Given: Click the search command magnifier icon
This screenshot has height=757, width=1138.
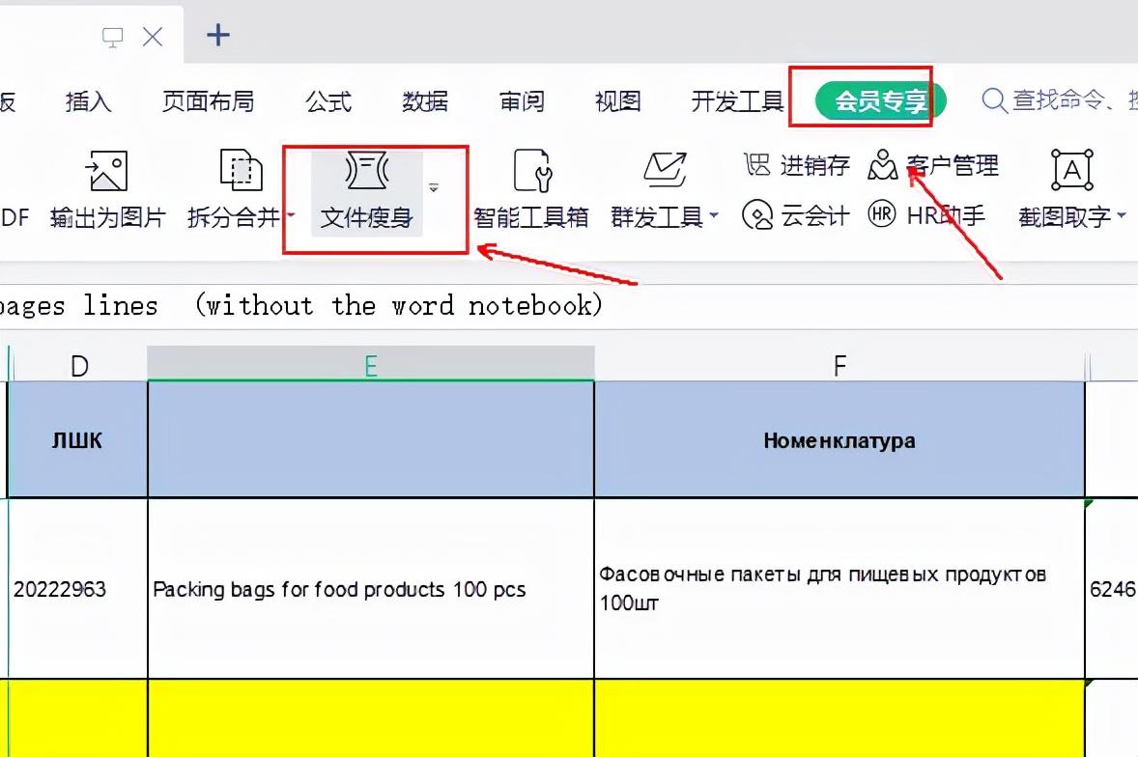Looking at the screenshot, I should (x=993, y=100).
